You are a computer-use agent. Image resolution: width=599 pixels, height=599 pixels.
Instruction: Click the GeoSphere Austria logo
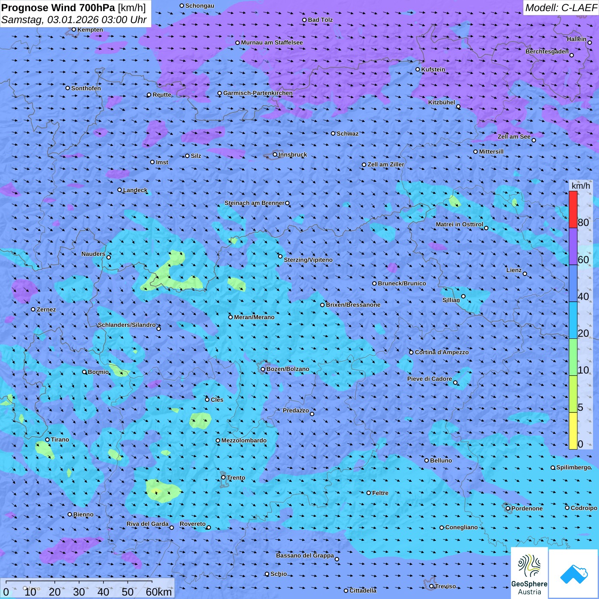pos(529,573)
